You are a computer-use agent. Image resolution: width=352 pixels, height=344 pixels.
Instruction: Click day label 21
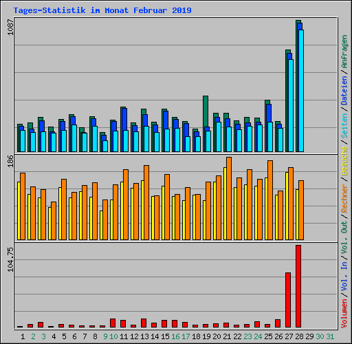[227, 336]
